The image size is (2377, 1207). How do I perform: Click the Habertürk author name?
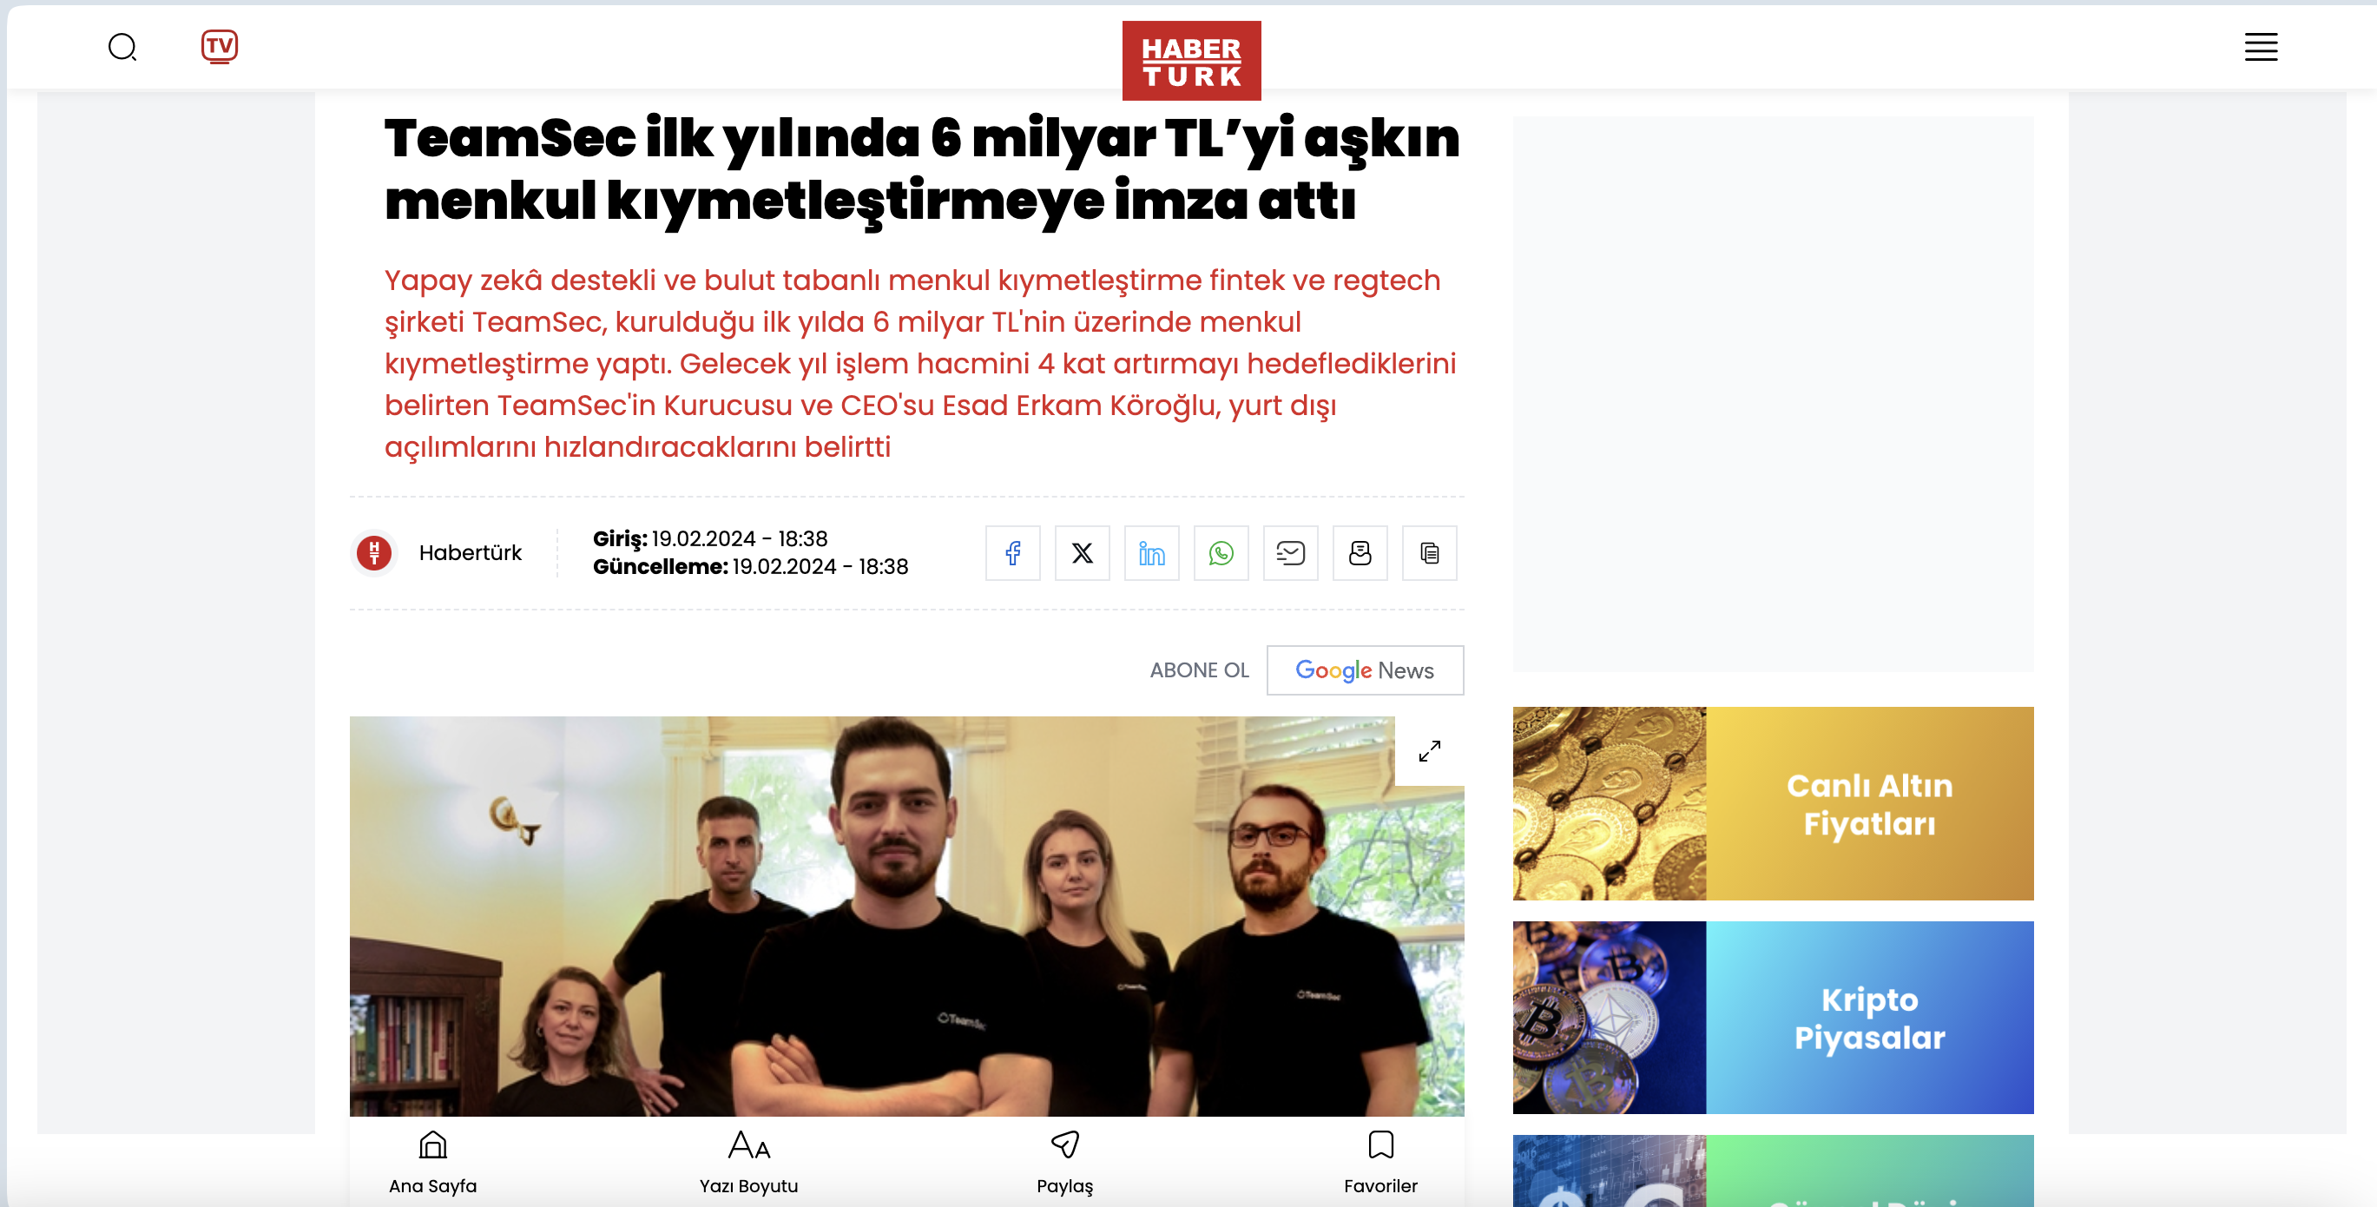pyautogui.click(x=470, y=553)
